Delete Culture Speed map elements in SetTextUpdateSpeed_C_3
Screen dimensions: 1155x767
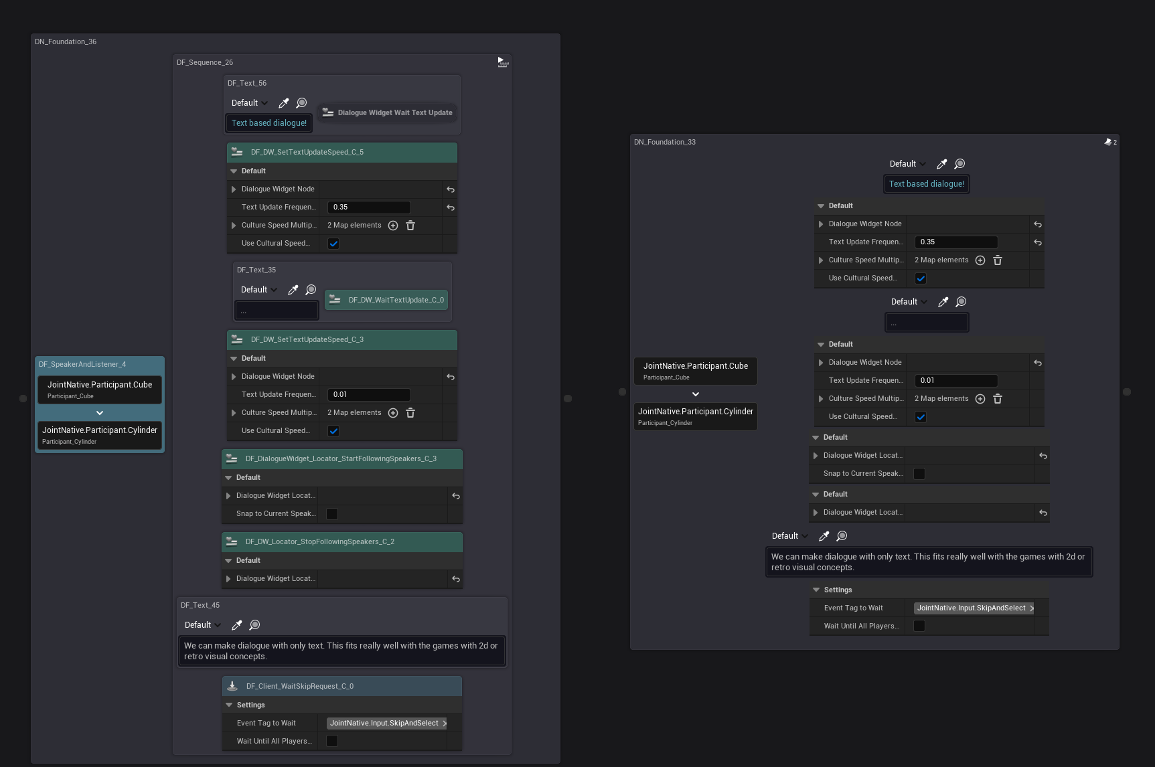pos(410,413)
